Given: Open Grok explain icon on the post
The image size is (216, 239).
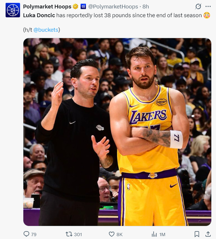Looking at the screenshot, I should pos(198,6).
